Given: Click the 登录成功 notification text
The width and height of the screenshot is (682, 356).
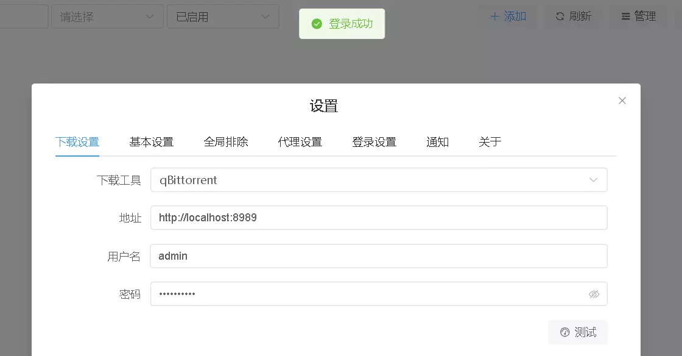Looking at the screenshot, I should 351,24.
